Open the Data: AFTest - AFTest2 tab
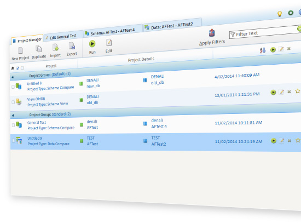301x223 pixels. click(x=172, y=25)
